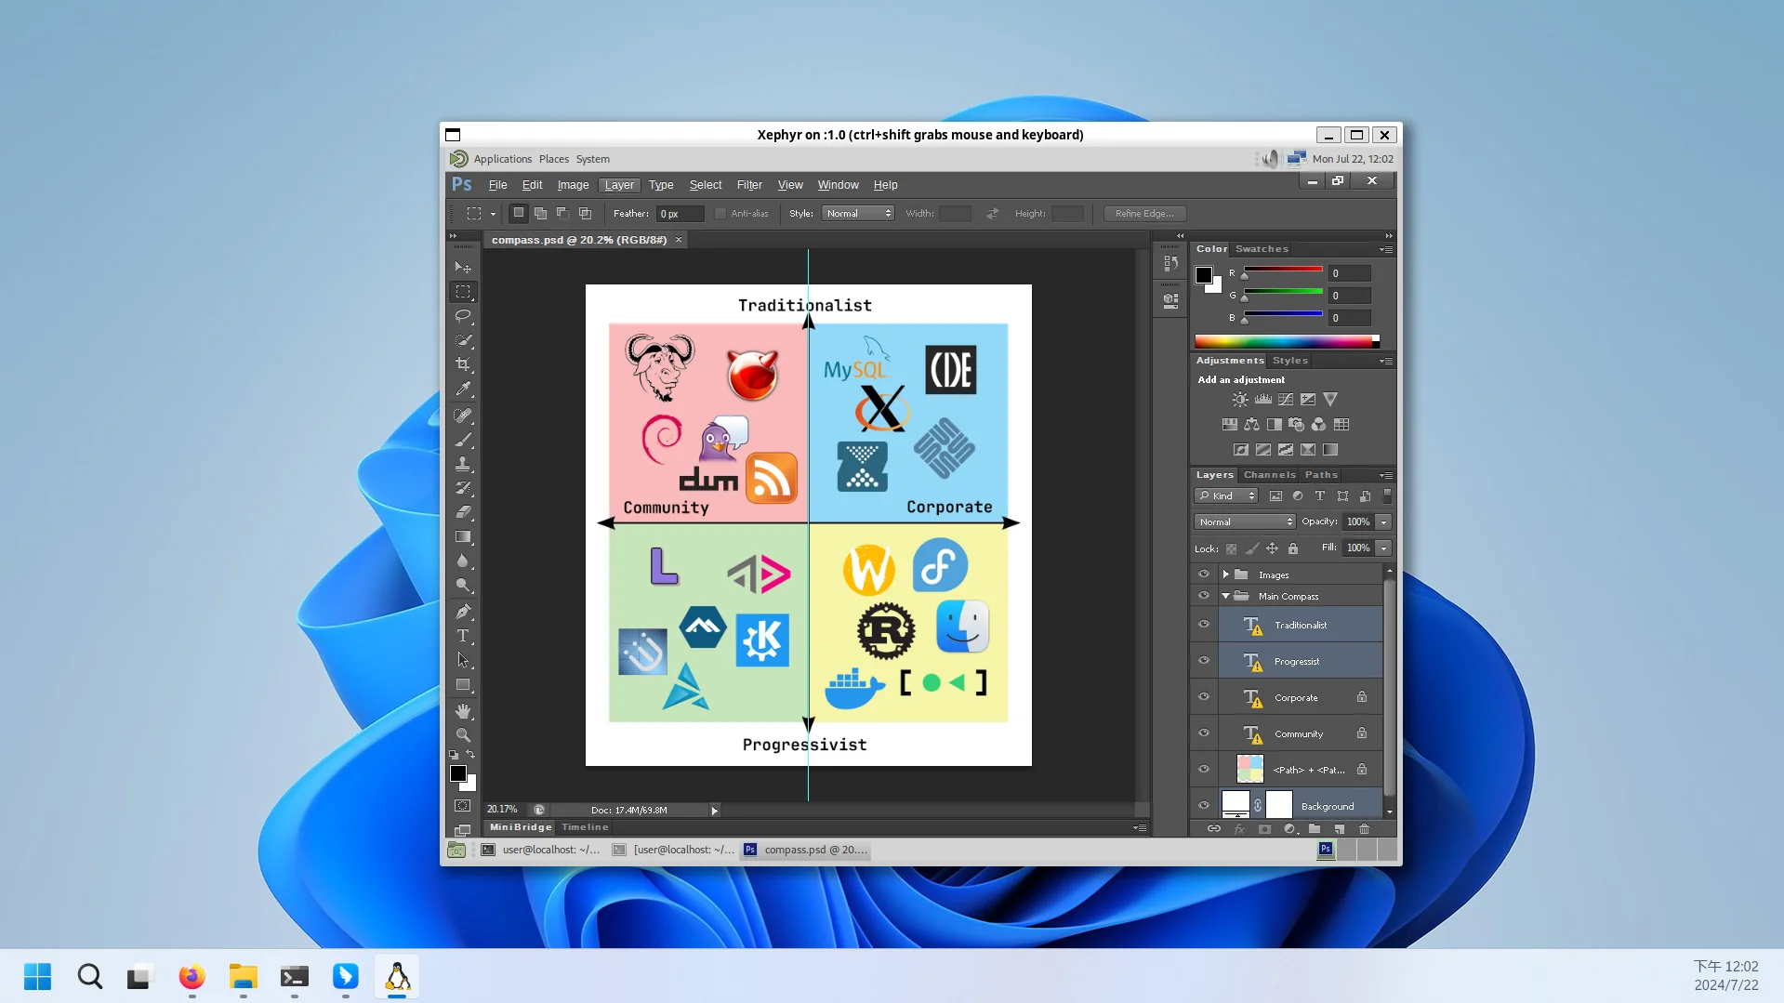Click the delete layer trash icon
The width and height of the screenshot is (1784, 1003).
(1364, 829)
